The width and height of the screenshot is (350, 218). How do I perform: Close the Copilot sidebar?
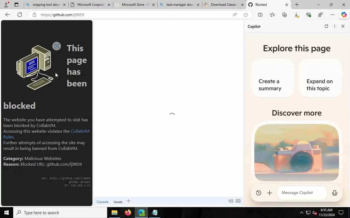click(x=343, y=26)
